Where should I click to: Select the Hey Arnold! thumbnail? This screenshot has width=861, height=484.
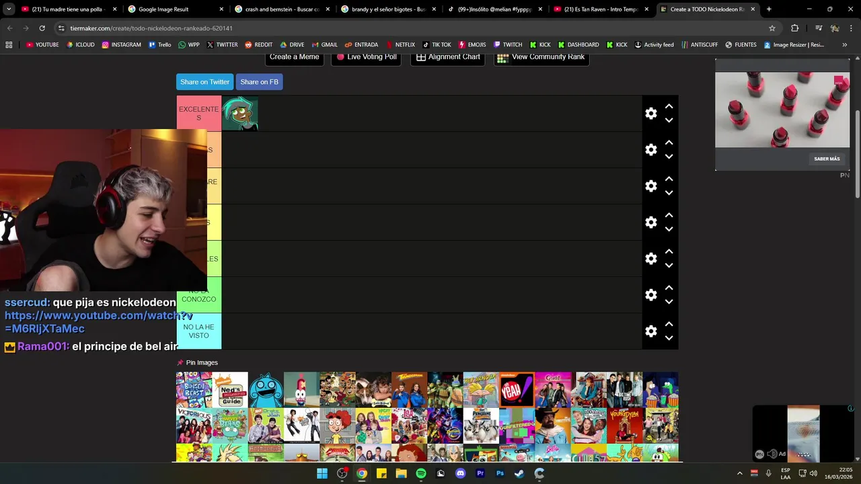point(481,390)
